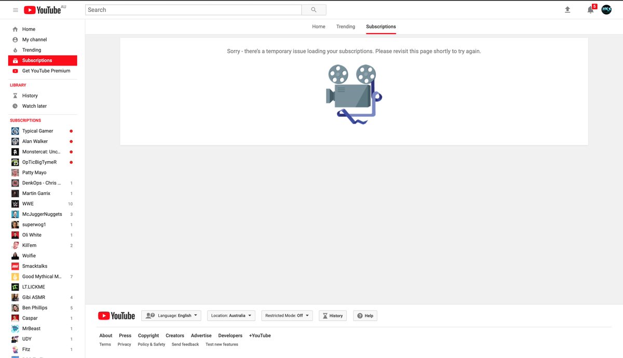This screenshot has width=623, height=358.
Task: Open the Ben Phillips subscription
Action: (x=43, y=308)
